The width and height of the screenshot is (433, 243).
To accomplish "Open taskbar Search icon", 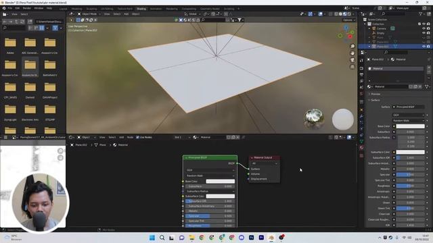I will (x=162, y=238).
